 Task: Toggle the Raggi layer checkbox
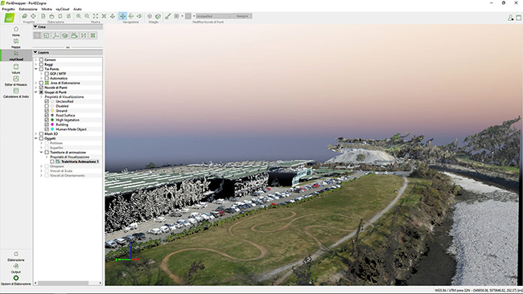click(x=41, y=64)
